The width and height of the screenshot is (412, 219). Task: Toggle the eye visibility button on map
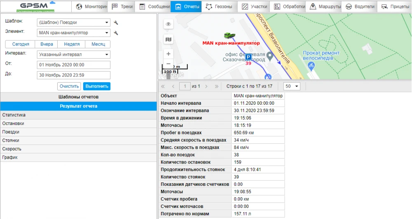pos(168,25)
